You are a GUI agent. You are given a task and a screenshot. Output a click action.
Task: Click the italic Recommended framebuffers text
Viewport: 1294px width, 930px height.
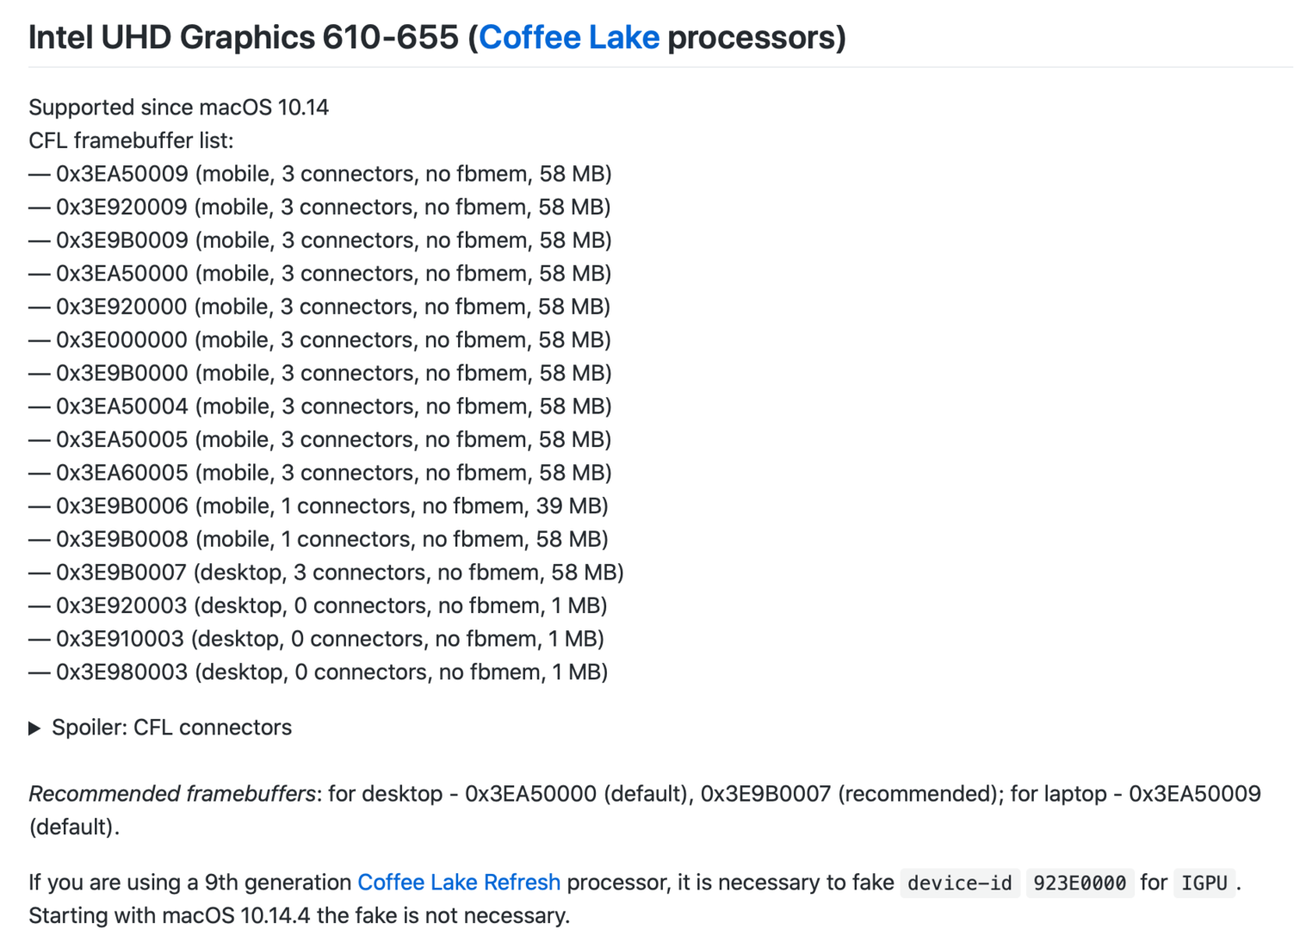(x=172, y=794)
